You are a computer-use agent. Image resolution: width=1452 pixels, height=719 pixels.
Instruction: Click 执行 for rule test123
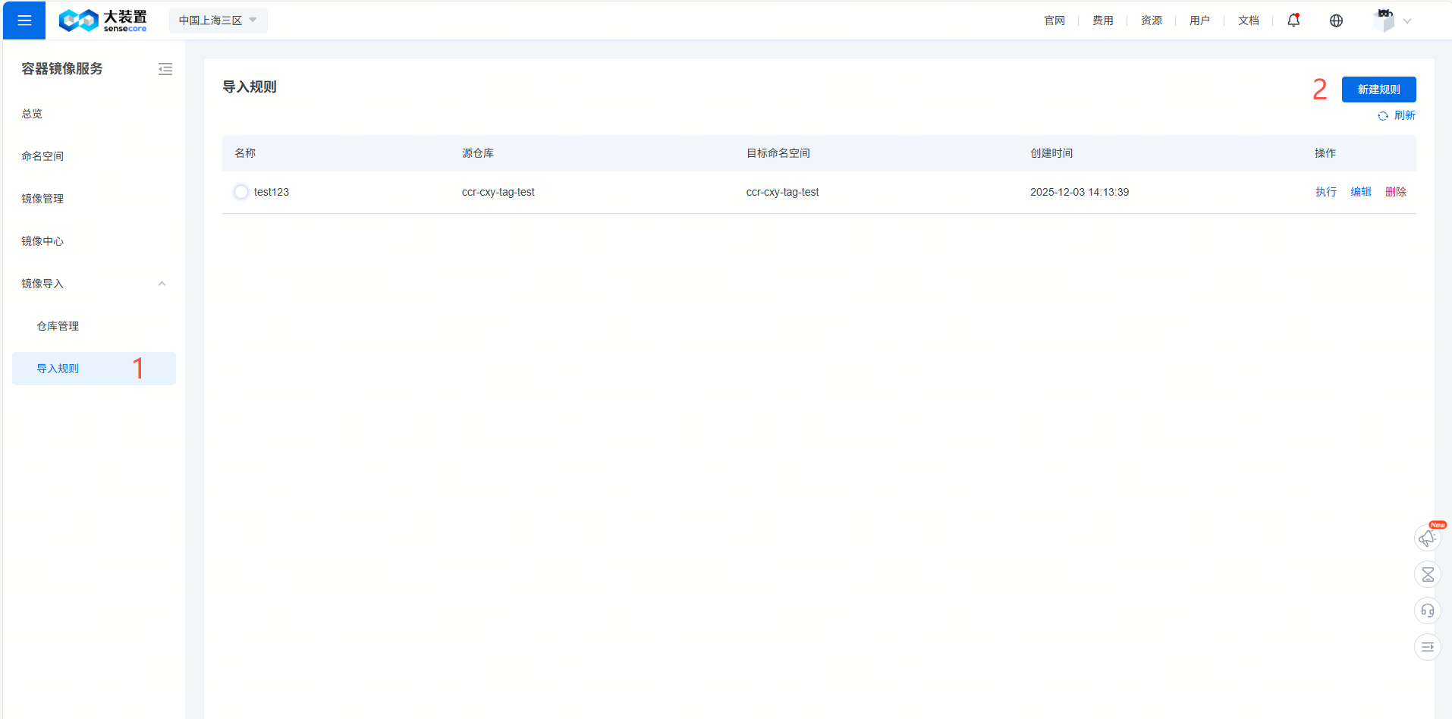(x=1325, y=192)
